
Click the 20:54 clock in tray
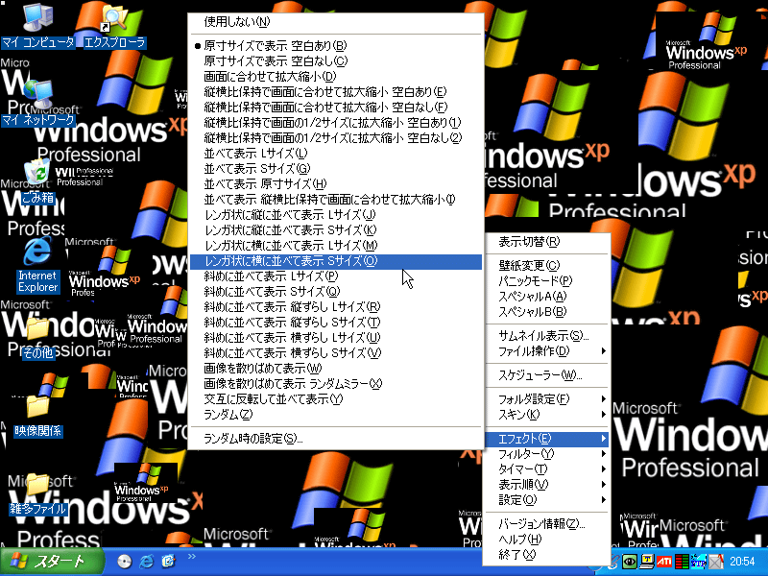coord(742,562)
